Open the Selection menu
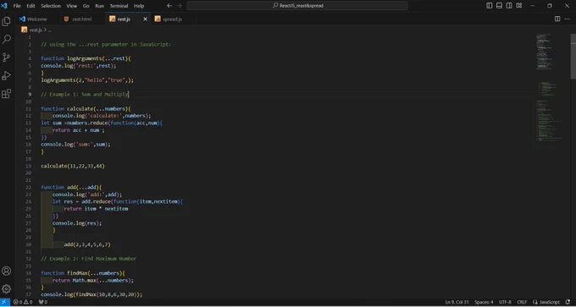Viewport: 576px width, 307px height. pyautogui.click(x=51, y=6)
